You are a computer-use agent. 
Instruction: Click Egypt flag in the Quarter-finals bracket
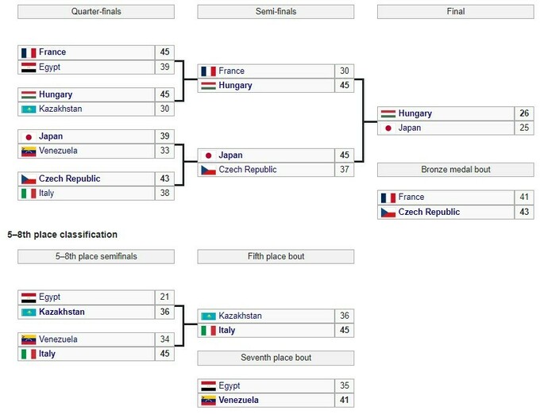pos(28,67)
